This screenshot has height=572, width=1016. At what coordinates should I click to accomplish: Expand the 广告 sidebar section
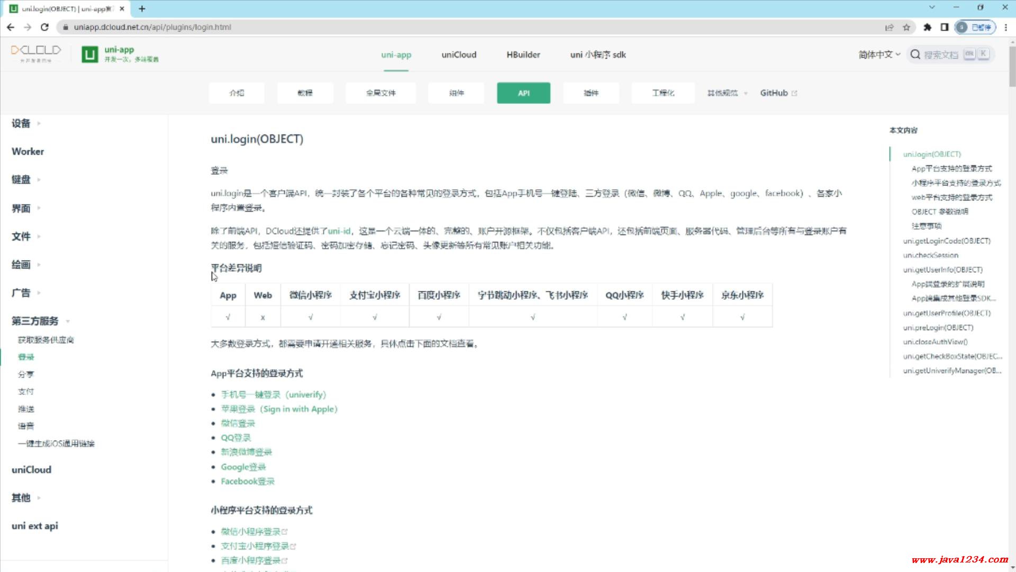(26, 293)
